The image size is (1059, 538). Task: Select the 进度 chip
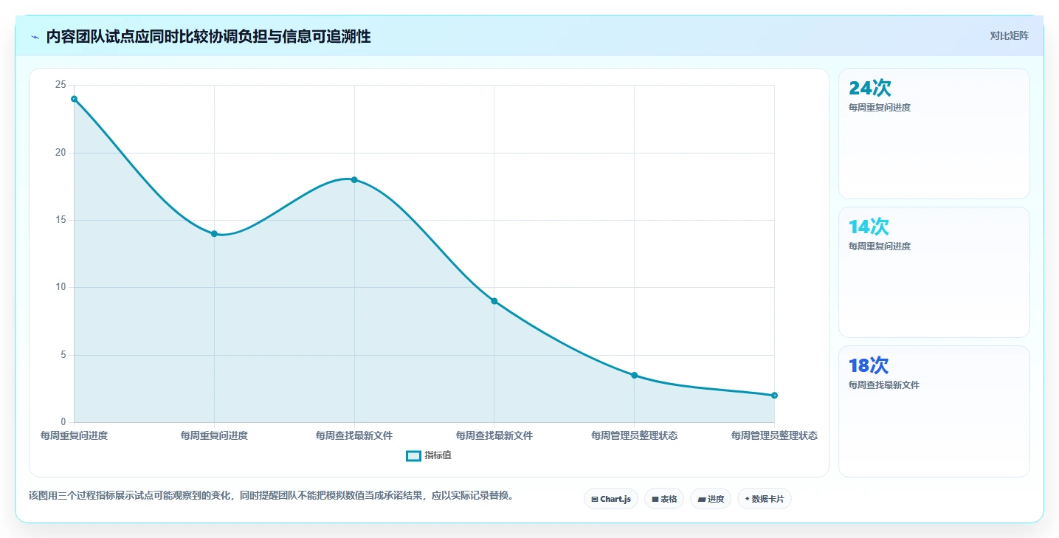[711, 499]
